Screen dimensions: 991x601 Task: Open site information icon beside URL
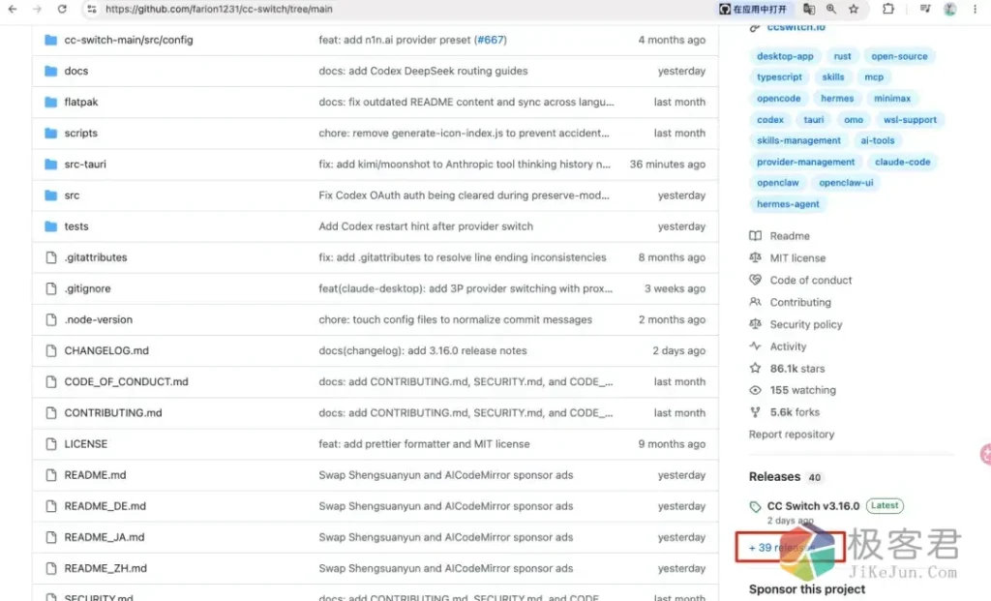click(x=92, y=9)
